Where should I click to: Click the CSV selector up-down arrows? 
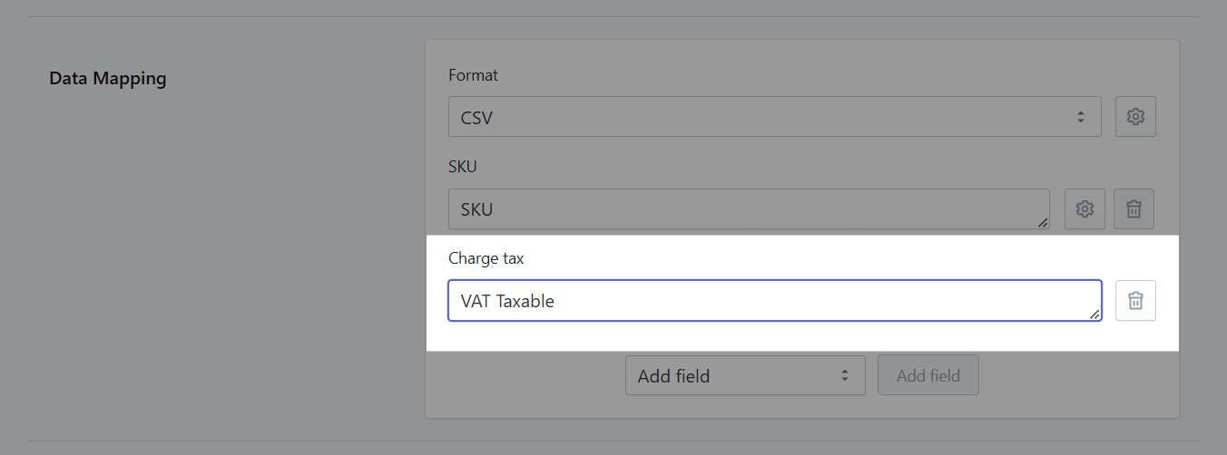(1080, 117)
